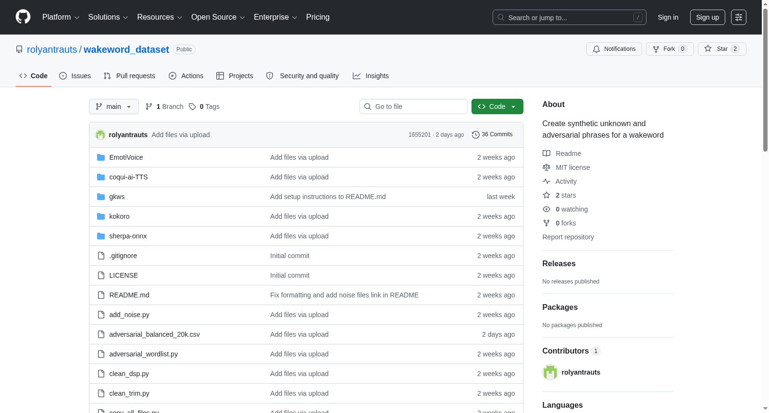Click the coqui-ai-TTS folder icon
Screen dimensions: 769x413
(x=101, y=177)
